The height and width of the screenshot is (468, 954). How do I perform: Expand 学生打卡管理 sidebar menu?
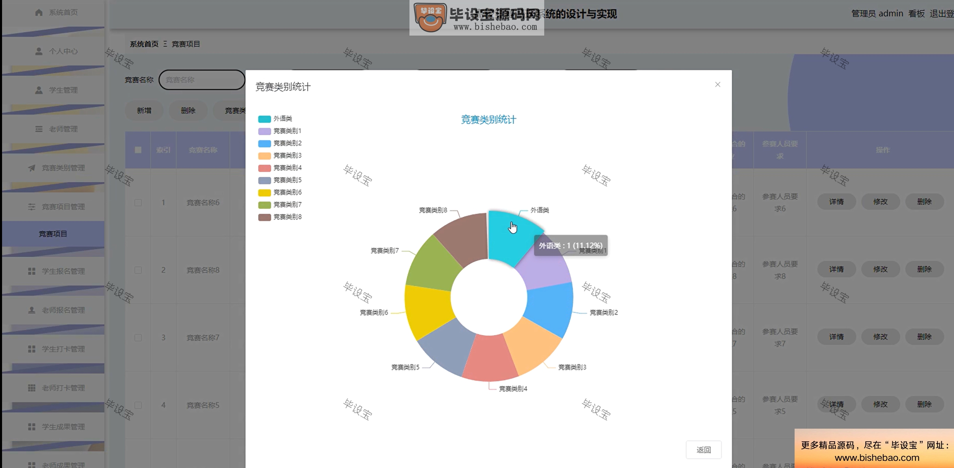click(53, 349)
